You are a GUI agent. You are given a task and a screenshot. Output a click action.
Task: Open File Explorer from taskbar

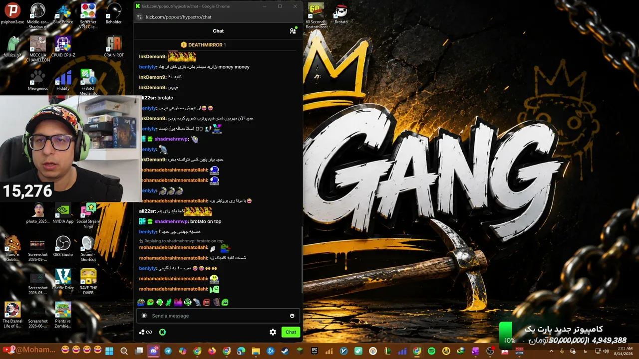(256, 351)
